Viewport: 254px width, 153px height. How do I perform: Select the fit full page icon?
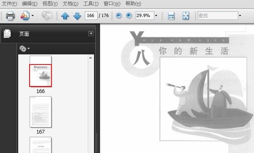186,16
